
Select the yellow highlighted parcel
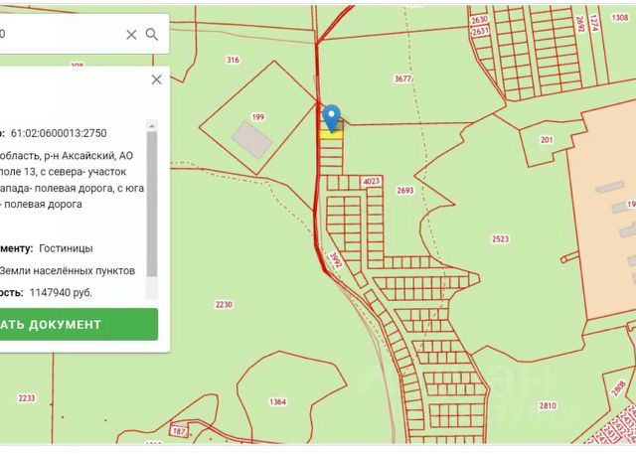pos(331,135)
